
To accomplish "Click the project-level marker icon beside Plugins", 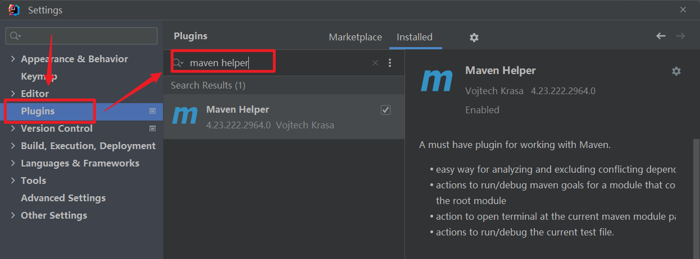I will (152, 111).
